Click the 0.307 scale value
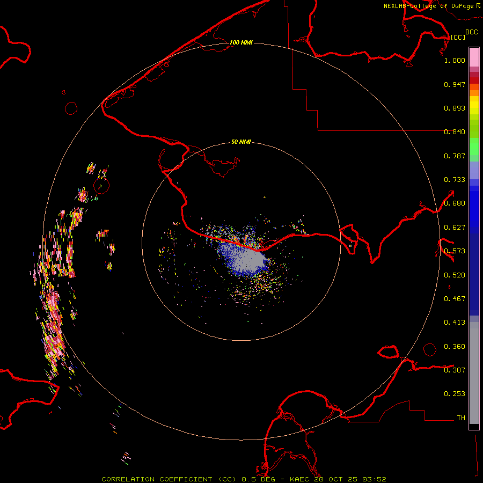 tap(455, 370)
